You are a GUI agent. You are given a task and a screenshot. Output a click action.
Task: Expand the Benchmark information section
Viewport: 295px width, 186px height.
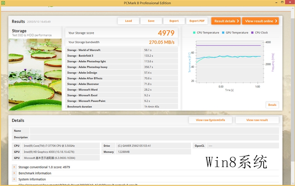tap(14, 173)
